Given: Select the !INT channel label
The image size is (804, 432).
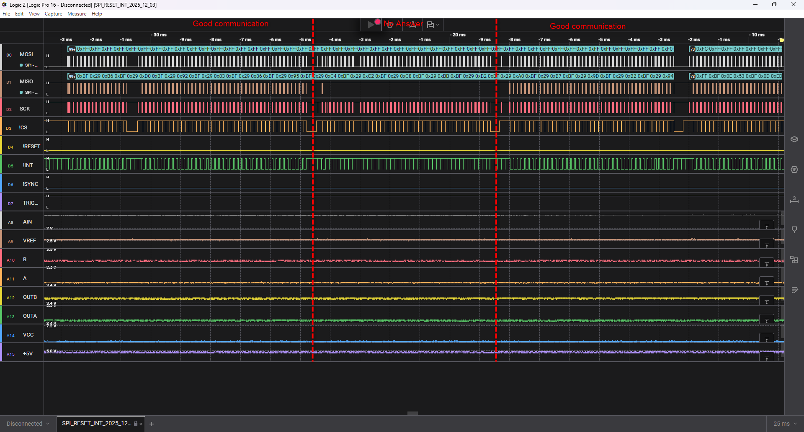Looking at the screenshot, I should point(28,165).
